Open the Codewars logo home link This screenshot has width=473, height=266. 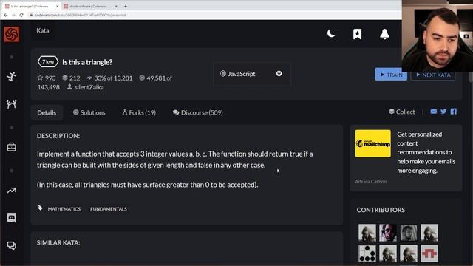pos(12,34)
